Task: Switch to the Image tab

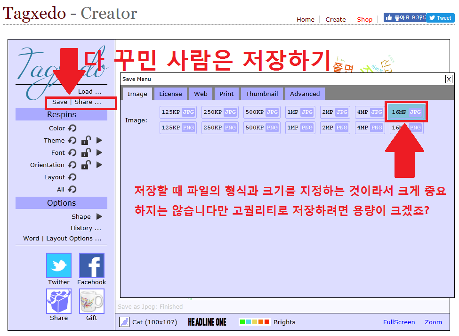Action: coord(137,94)
